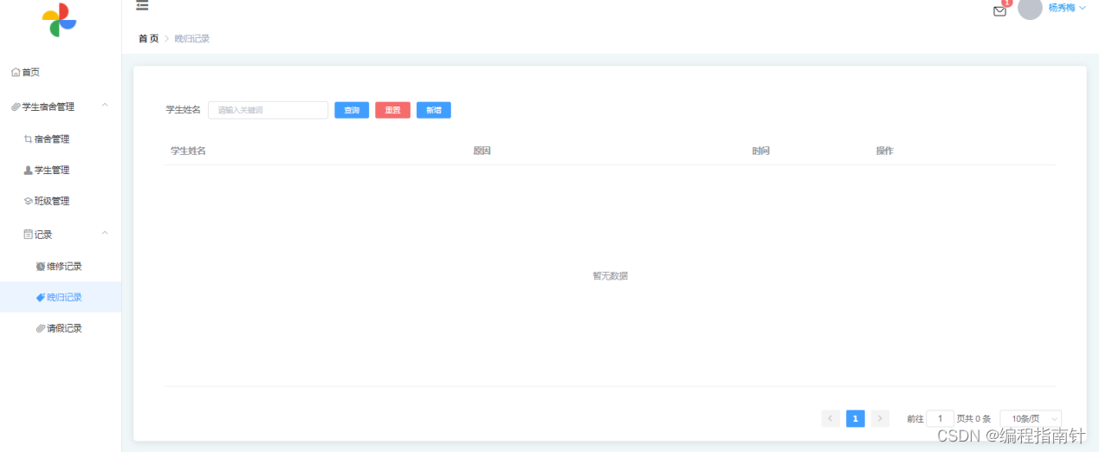Click the next page arrow
Image resolution: width=1099 pixels, height=452 pixels.
pyautogui.click(x=880, y=419)
